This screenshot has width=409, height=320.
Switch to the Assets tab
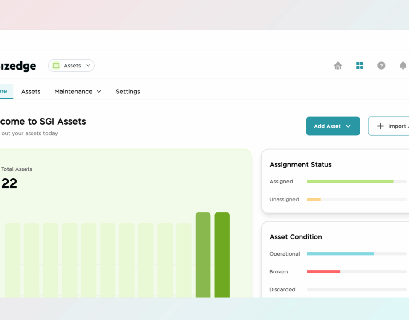point(31,92)
